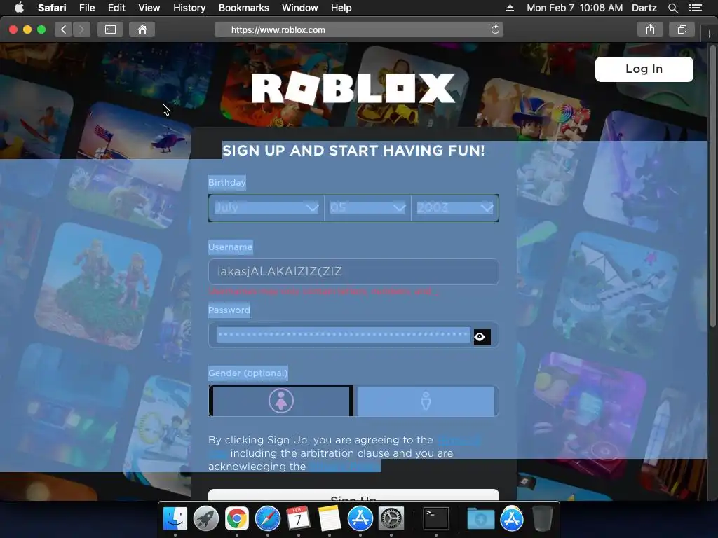
Task: Open the View menu
Action: (x=149, y=8)
